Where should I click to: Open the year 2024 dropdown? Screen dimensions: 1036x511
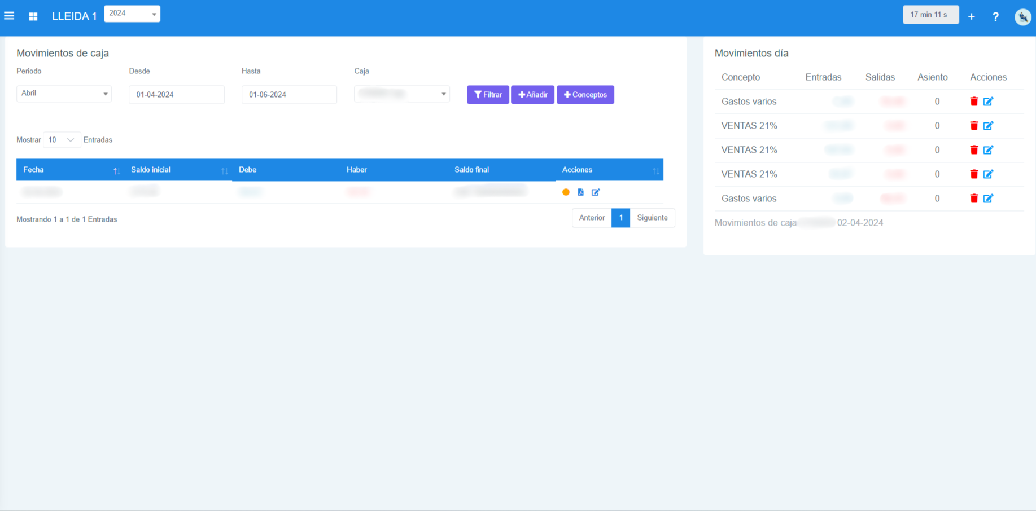tap(132, 14)
